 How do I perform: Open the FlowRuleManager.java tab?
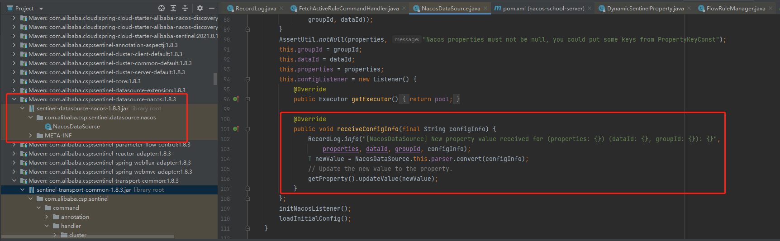pos(736,8)
